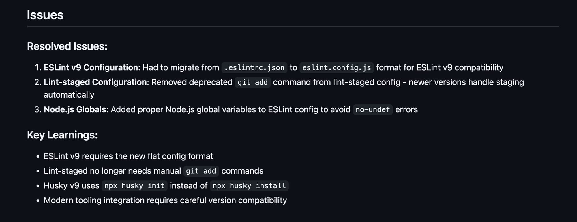Click the Lint-staged no longer needs text
577x222 pixels.
point(113,171)
